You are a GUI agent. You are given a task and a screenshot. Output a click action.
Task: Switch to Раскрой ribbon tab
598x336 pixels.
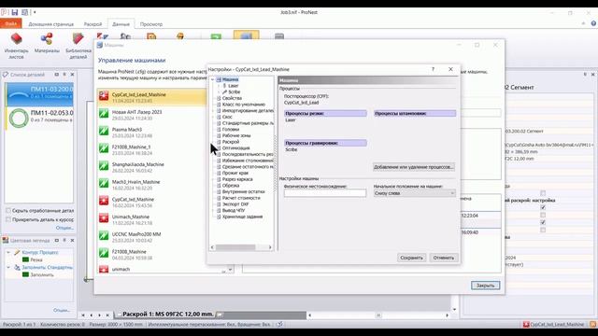tap(93, 24)
